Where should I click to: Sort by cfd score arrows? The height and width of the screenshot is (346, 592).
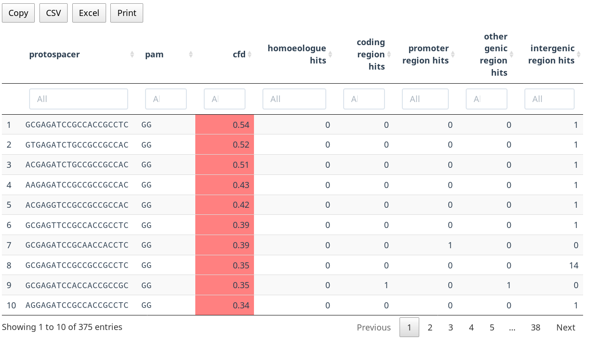249,55
